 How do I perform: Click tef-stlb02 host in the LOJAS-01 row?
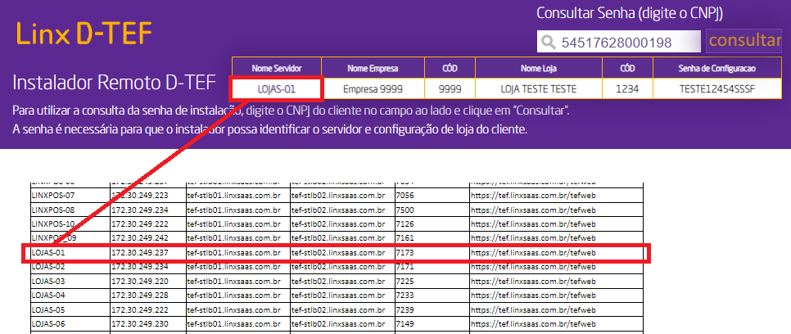(338, 252)
